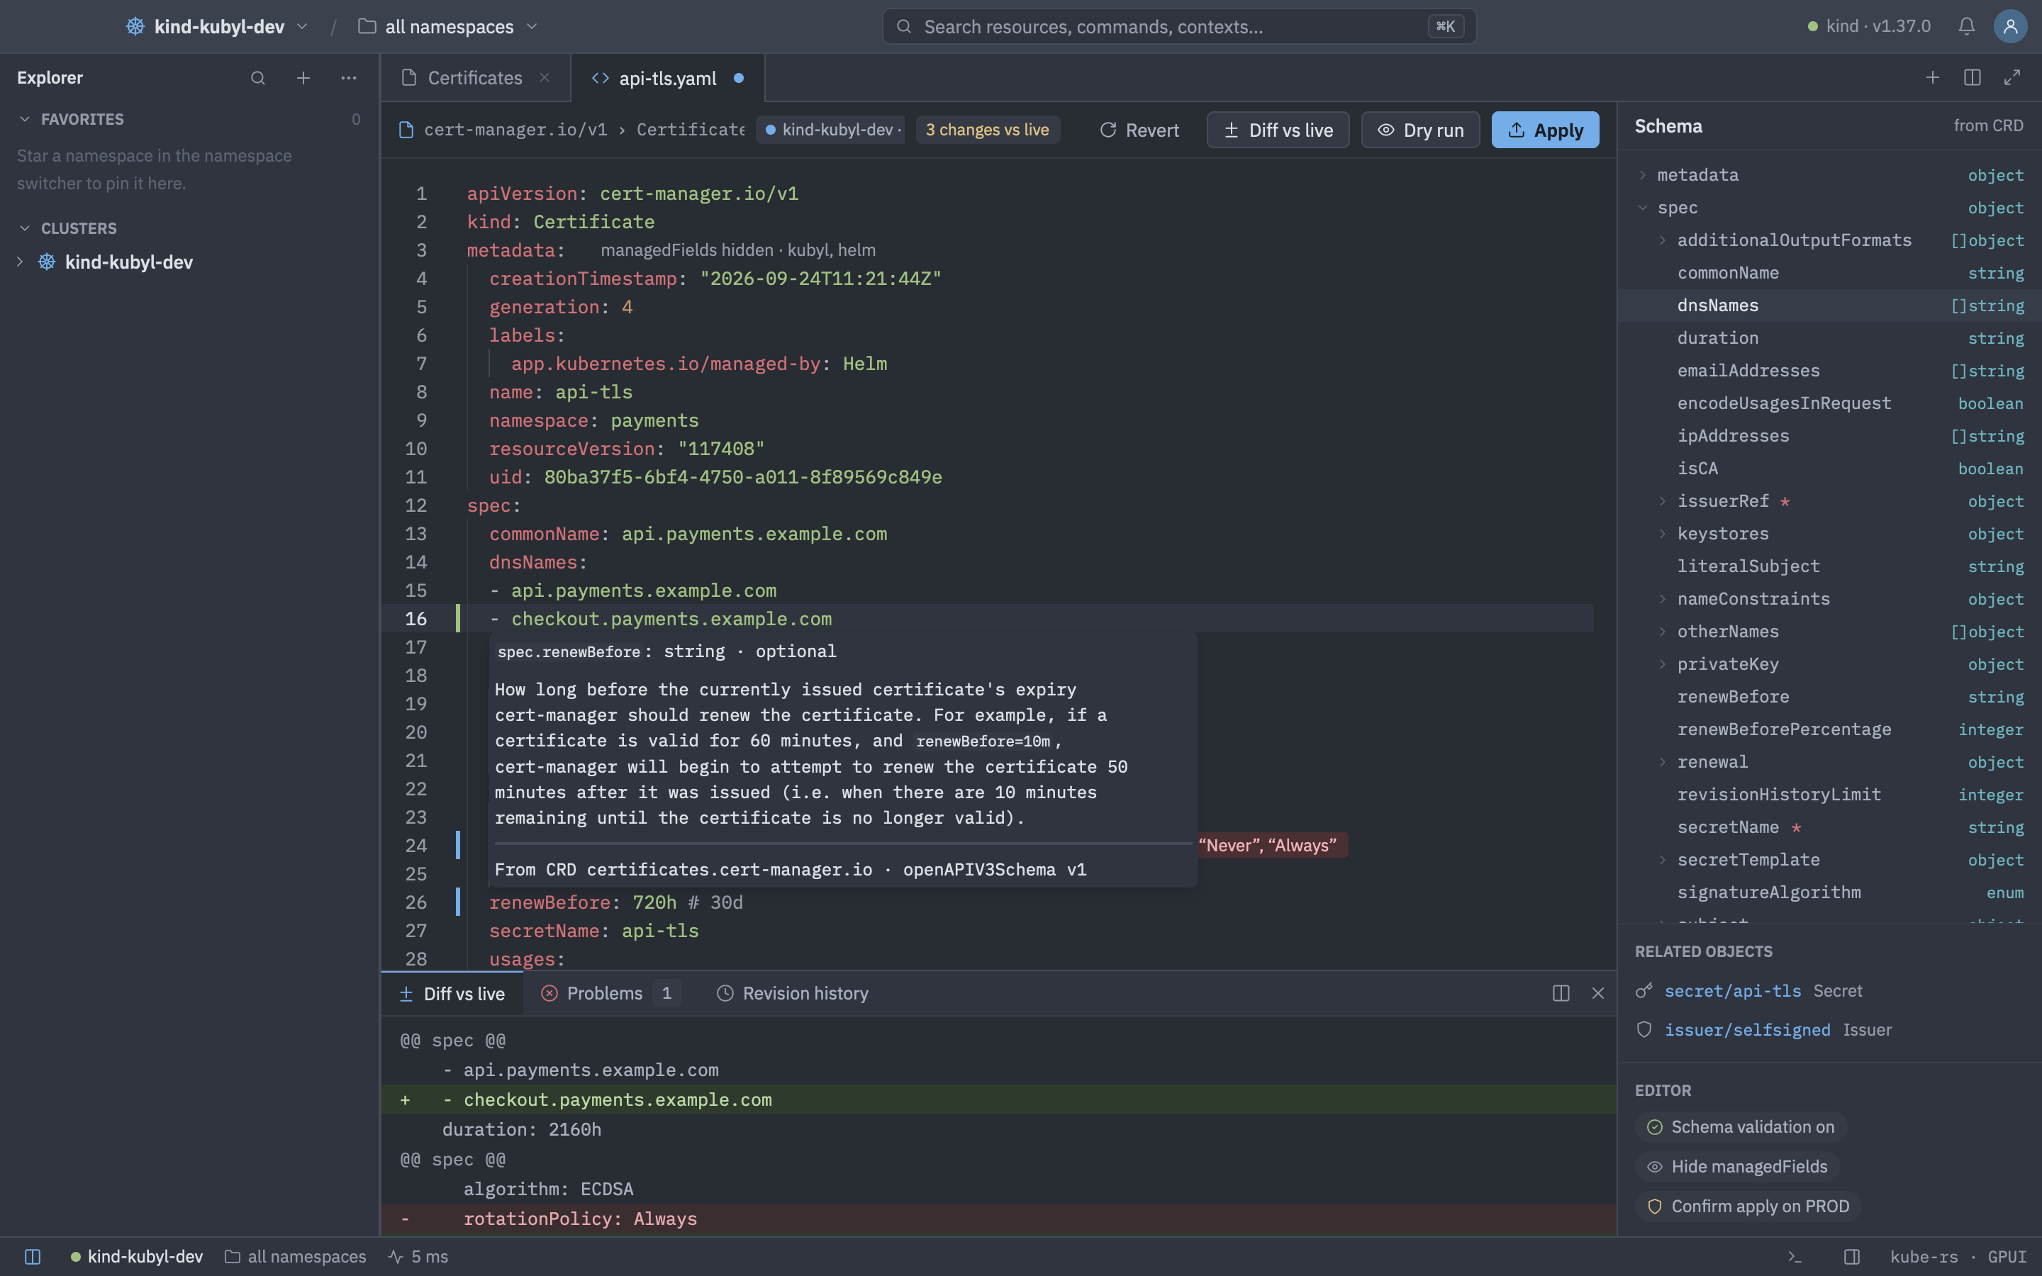
Task: Click Diff vs live toolbar button
Action: pos(1278,130)
